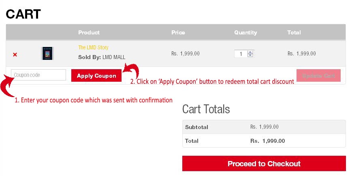The height and width of the screenshot is (176, 350).
Task: Remove The LMD Story with red X
Action: (x=15, y=55)
